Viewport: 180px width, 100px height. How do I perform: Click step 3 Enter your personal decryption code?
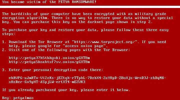[52, 70]
